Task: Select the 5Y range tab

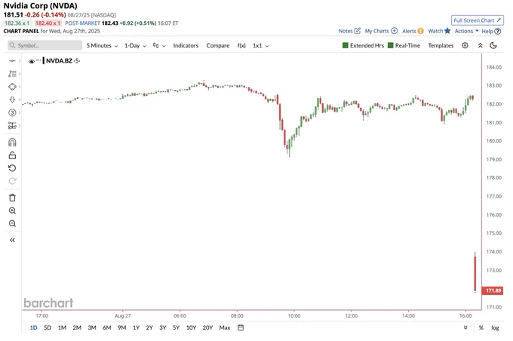Action: click(x=176, y=327)
